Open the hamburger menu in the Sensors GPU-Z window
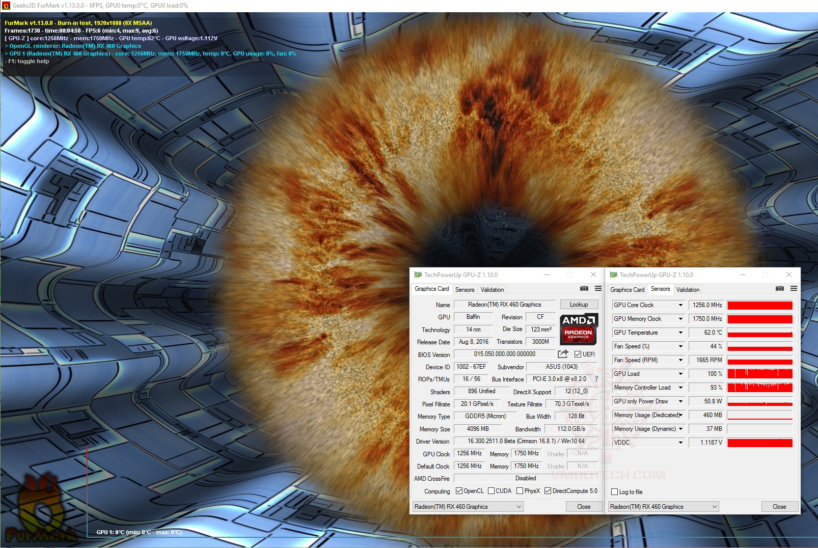 794,289
